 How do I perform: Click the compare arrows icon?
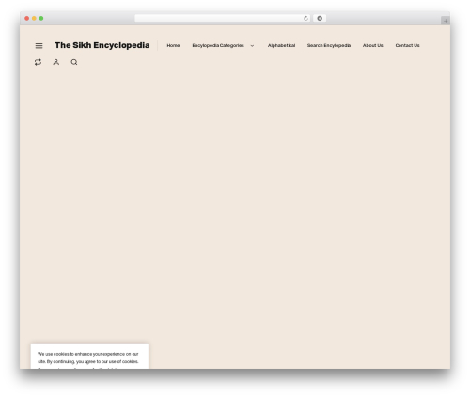[38, 62]
